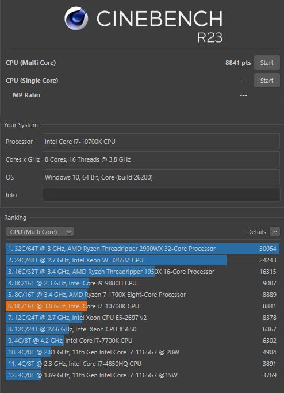Click into the Info text field
This screenshot has height=393, width=284.
click(x=162, y=195)
